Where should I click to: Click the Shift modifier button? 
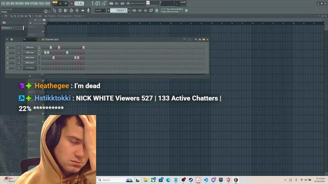point(134,10)
